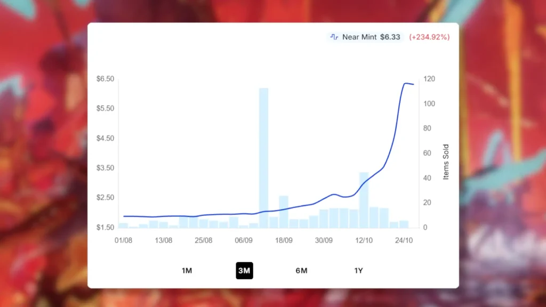The width and height of the screenshot is (546, 307).
Task: Click the $5.50 price axis label
Action: [x=105, y=108]
